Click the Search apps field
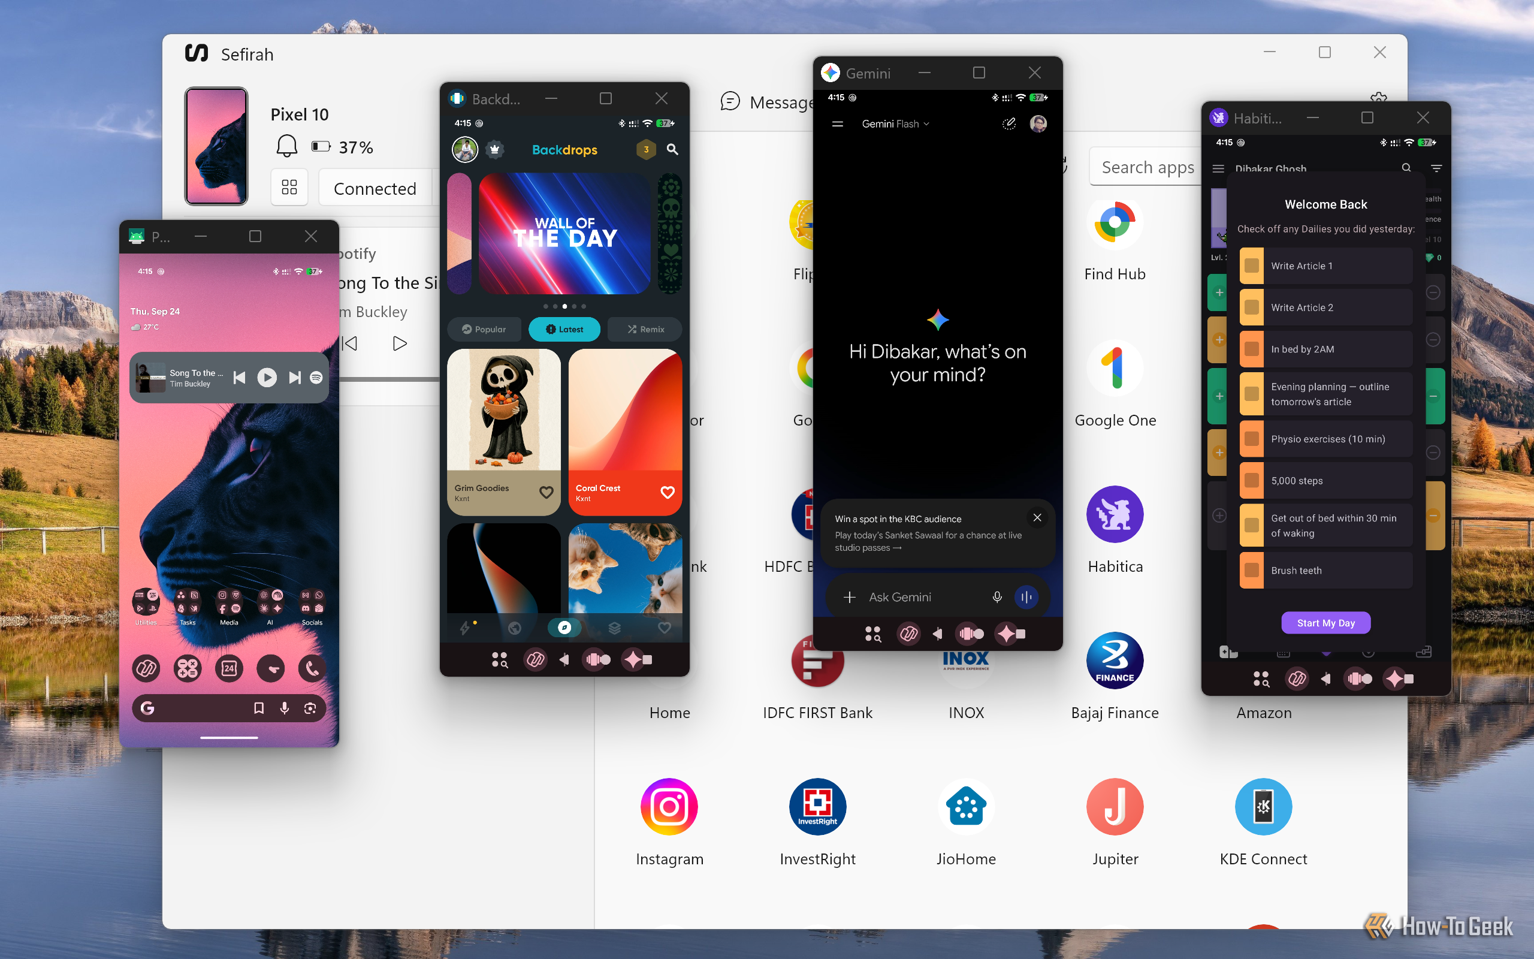The image size is (1534, 959). 1146,167
